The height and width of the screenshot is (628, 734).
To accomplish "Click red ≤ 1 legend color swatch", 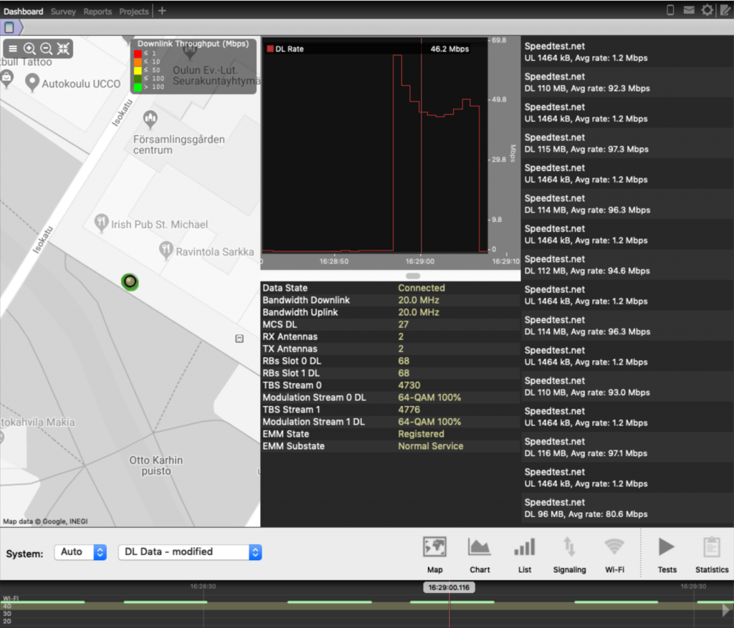I will pyautogui.click(x=138, y=53).
